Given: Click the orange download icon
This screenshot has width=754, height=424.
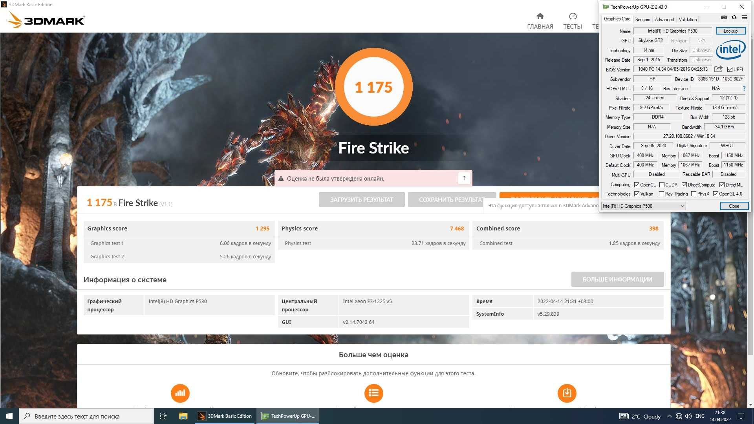Looking at the screenshot, I should tap(567, 393).
